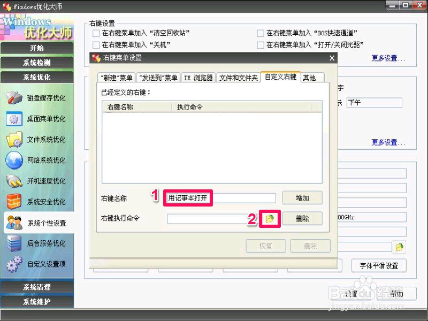
Task: Click the 右键菜单设置 dialog title icon
Action: 96,58
